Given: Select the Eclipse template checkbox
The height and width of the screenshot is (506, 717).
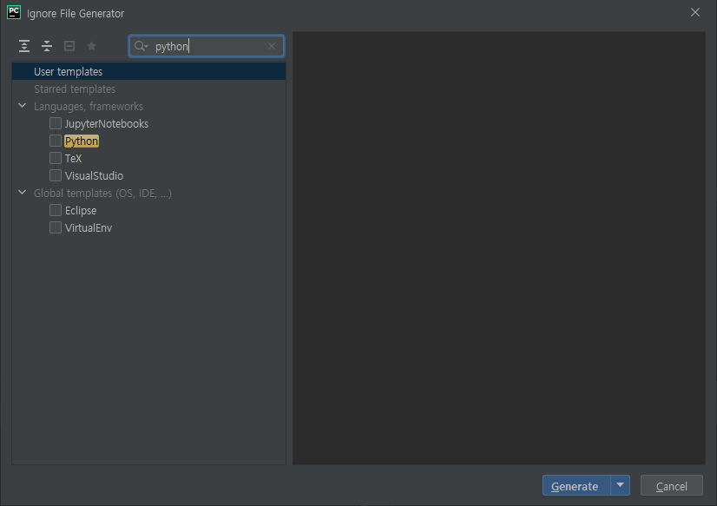Looking at the screenshot, I should coord(56,210).
